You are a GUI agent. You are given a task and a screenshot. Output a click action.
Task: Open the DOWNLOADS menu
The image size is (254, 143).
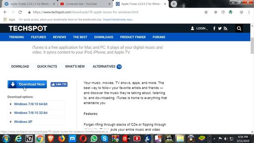tap(104, 37)
